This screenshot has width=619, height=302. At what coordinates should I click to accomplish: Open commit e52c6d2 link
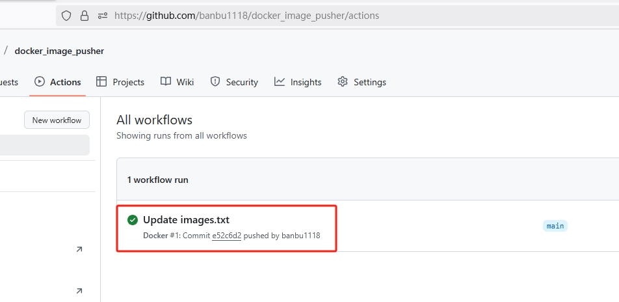pyautogui.click(x=226, y=236)
